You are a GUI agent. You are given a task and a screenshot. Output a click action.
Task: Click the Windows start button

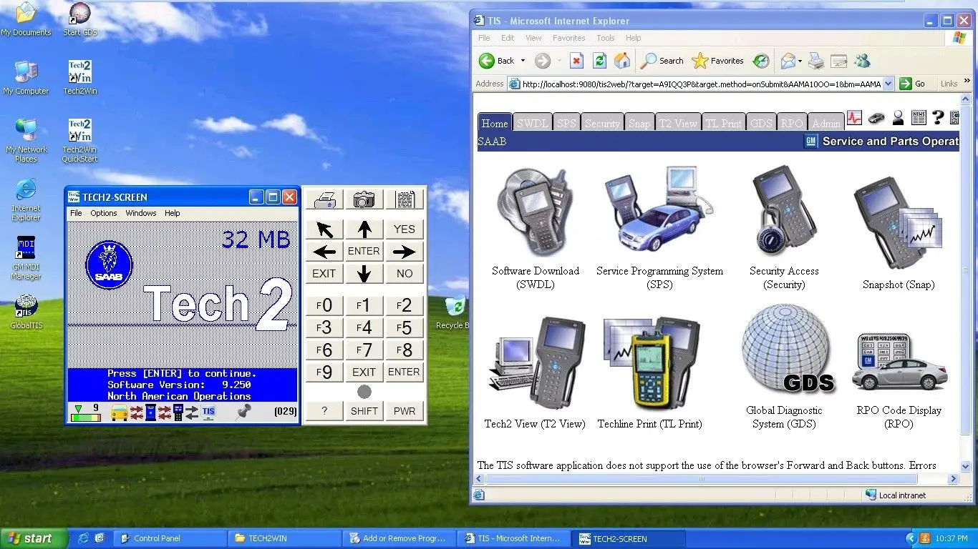(34, 538)
